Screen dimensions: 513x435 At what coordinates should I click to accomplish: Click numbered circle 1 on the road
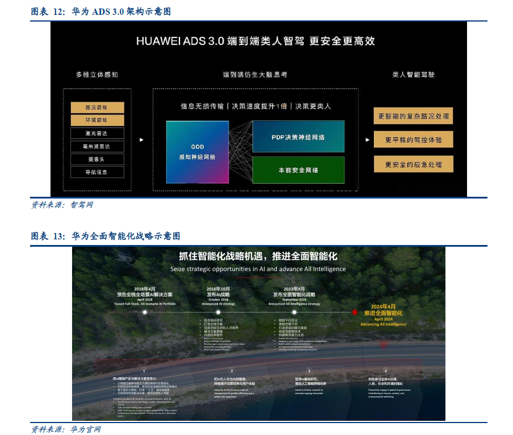click(144, 371)
